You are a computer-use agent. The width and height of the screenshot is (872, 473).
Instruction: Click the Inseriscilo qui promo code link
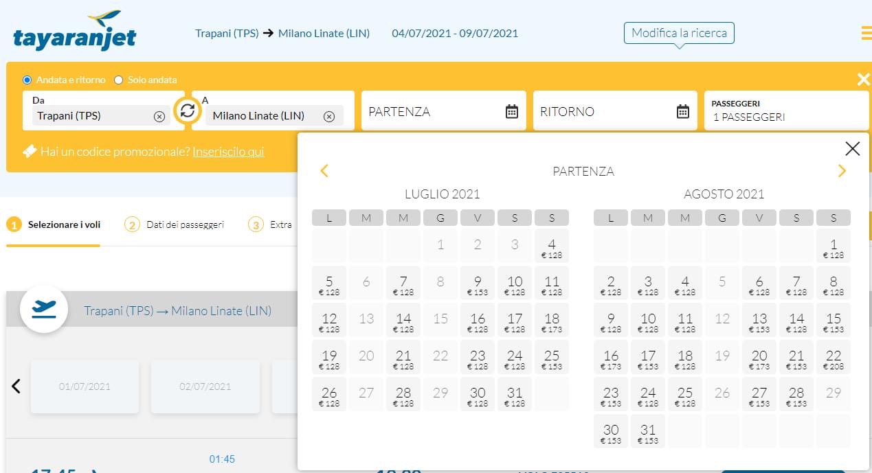[228, 152]
